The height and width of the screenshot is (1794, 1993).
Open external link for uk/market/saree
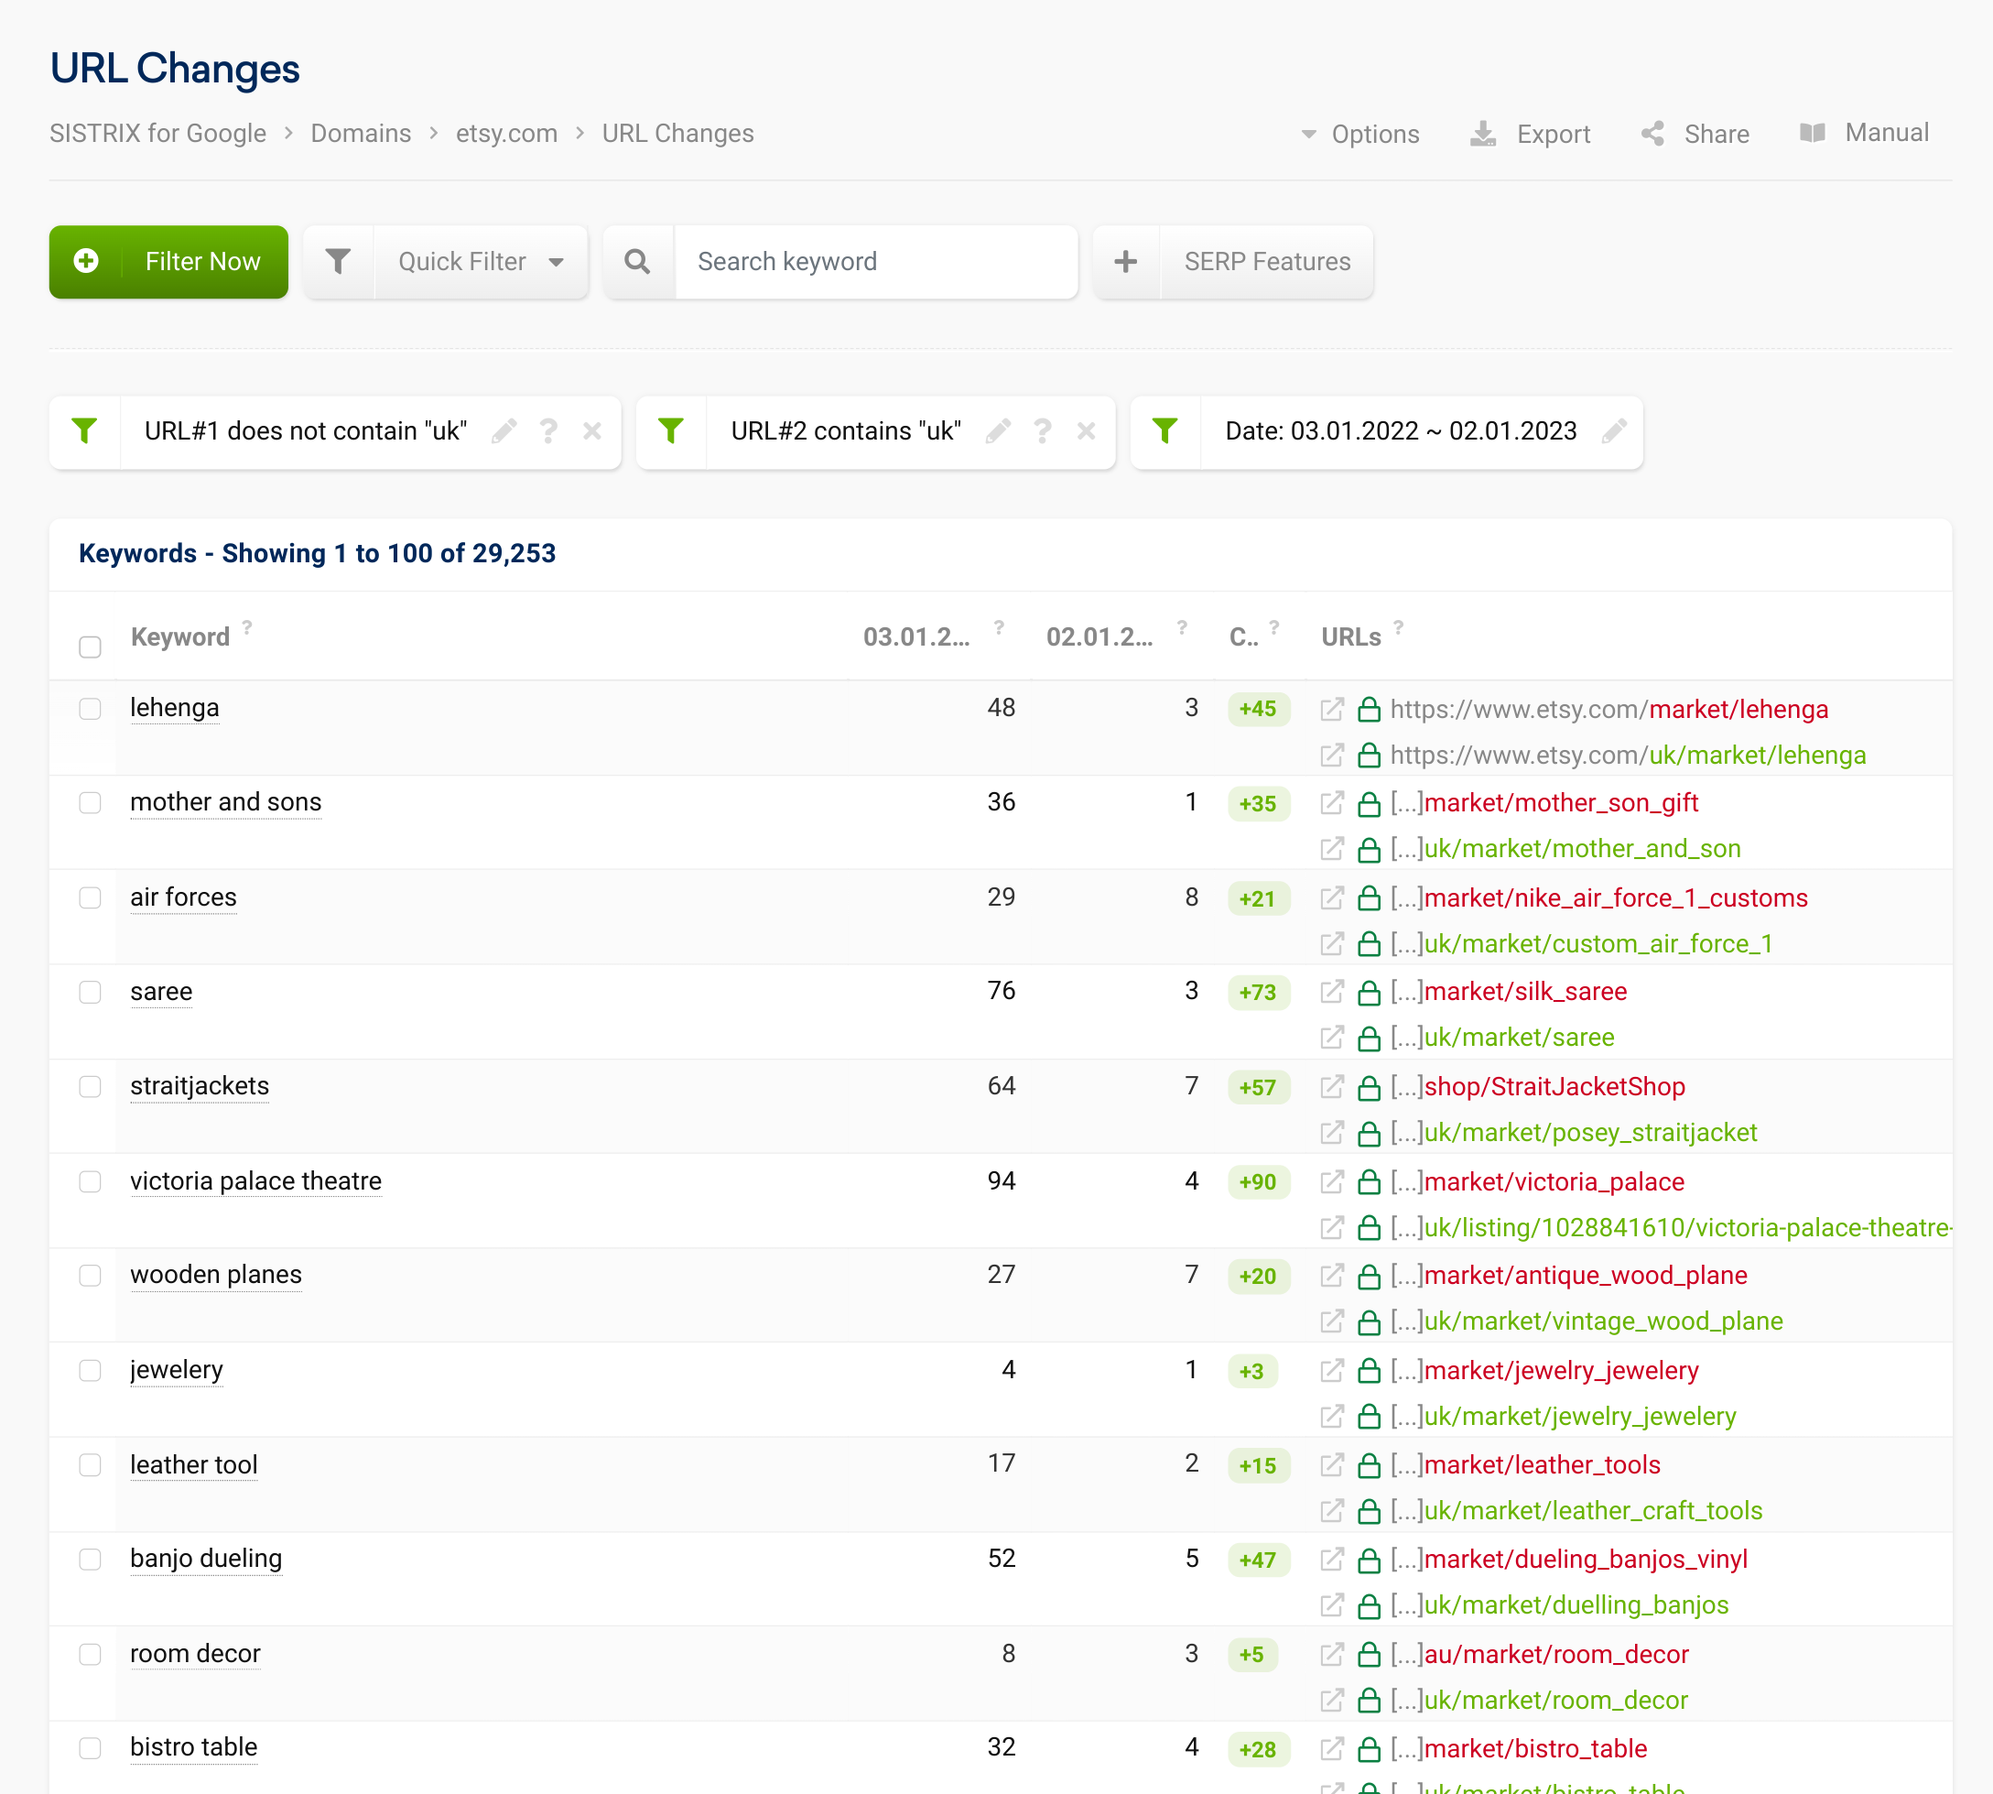[1332, 1037]
